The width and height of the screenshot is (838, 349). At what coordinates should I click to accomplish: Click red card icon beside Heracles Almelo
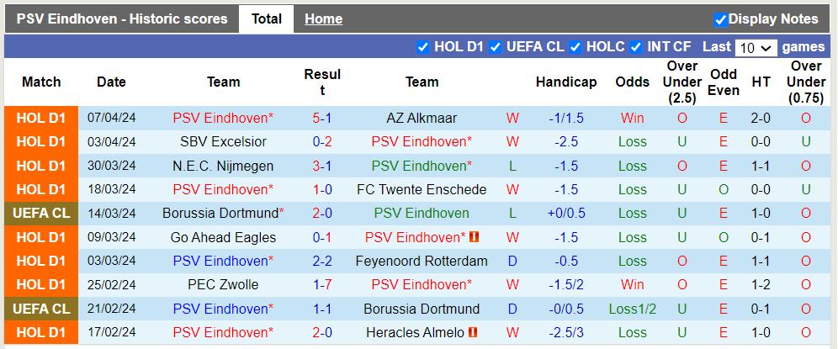pyautogui.click(x=473, y=333)
